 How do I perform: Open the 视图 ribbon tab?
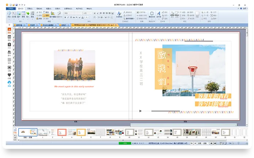[49, 8]
